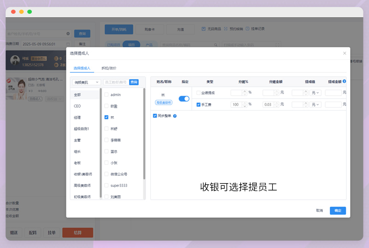
Task: Select 高级美容师 in the role list
Action: pos(83,185)
